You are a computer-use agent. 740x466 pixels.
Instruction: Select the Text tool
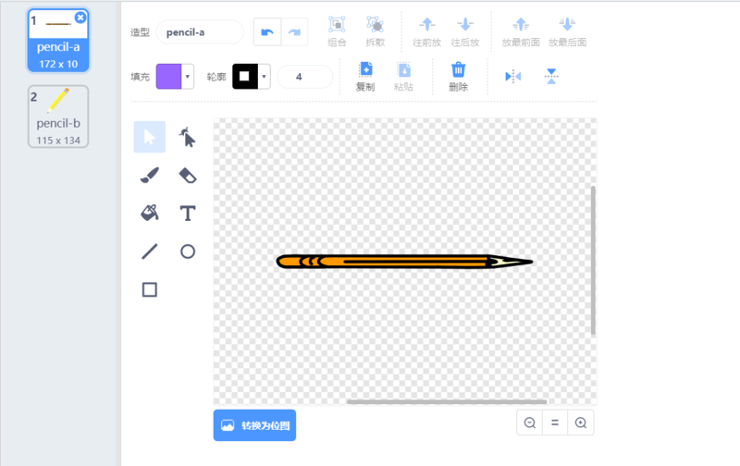[x=187, y=214]
